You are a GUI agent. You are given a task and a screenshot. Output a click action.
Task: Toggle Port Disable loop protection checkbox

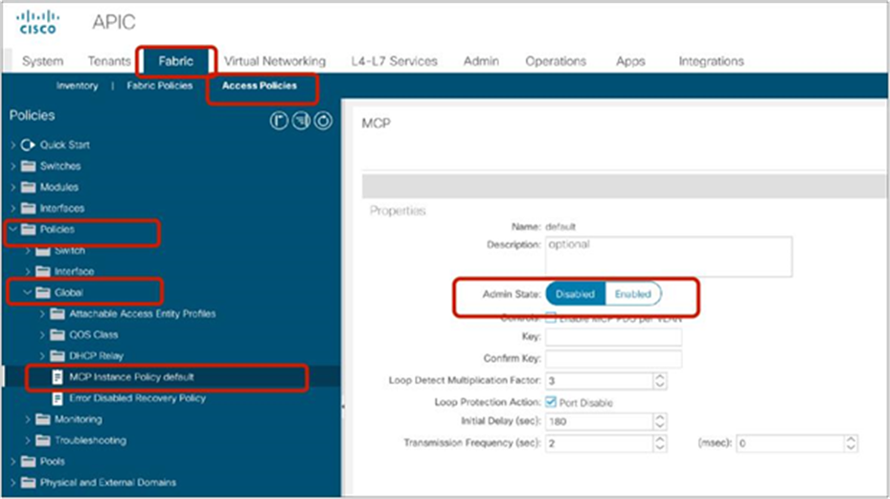[x=551, y=402]
